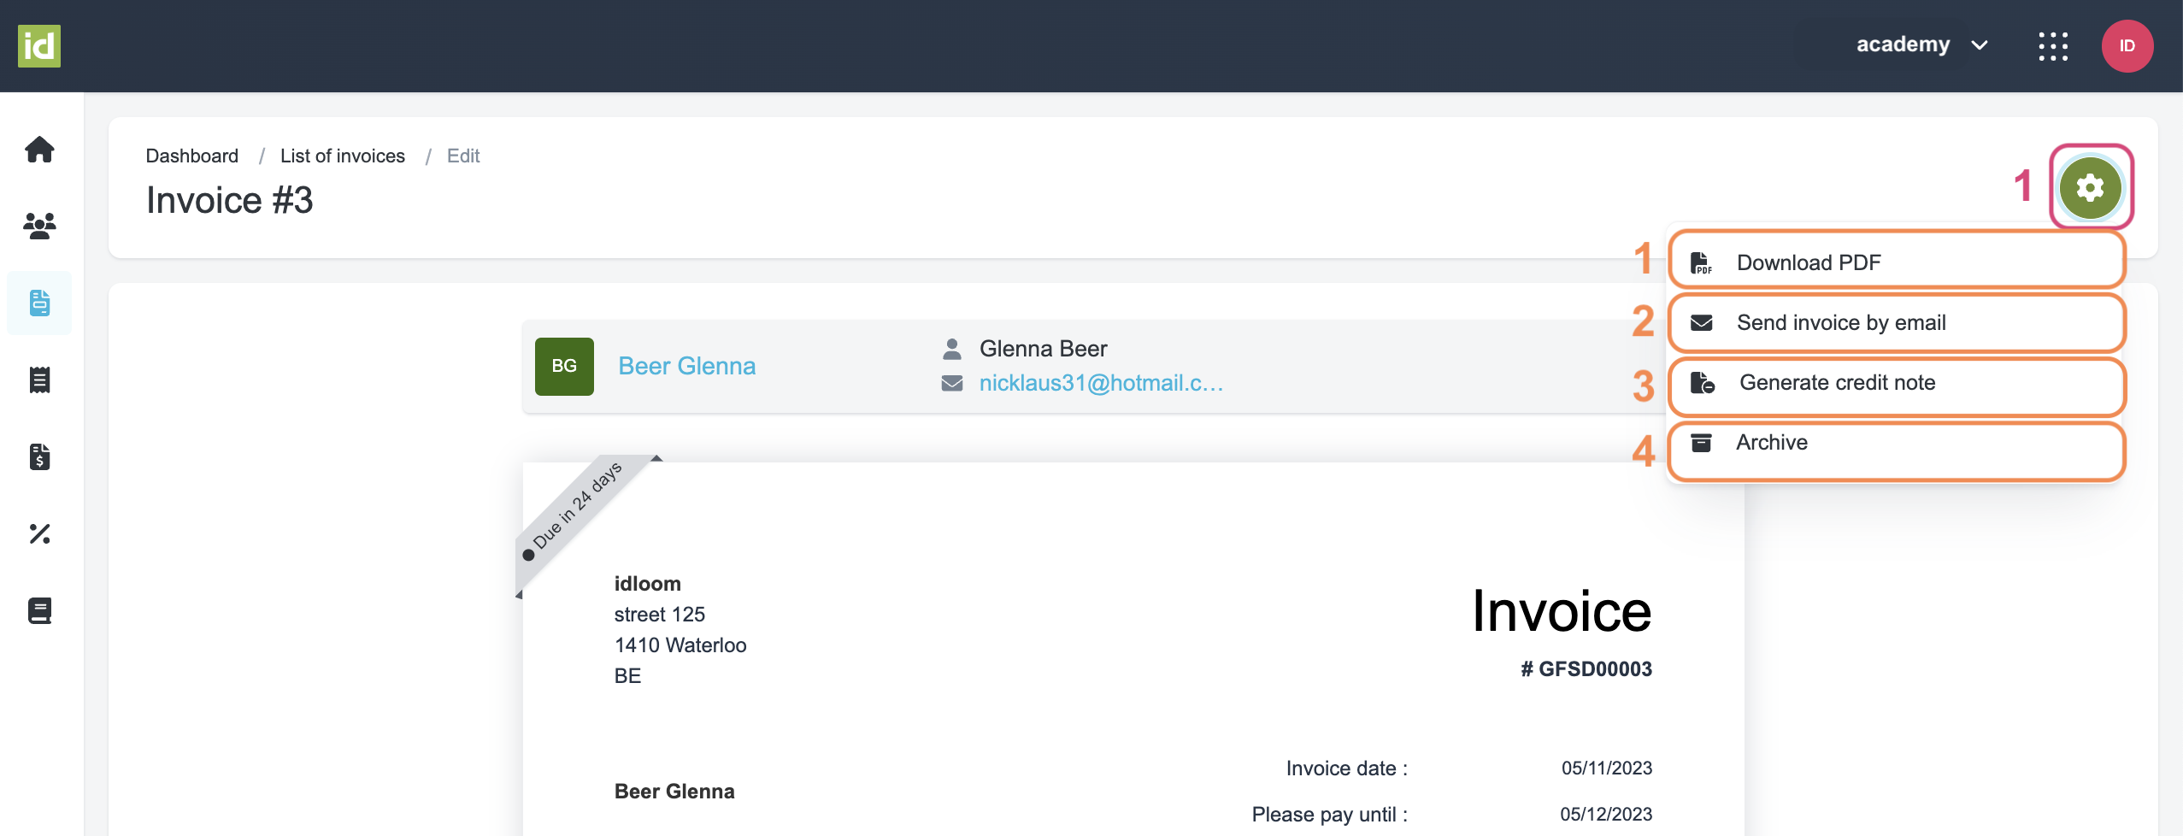Click the green gear settings button

[x=2090, y=187]
